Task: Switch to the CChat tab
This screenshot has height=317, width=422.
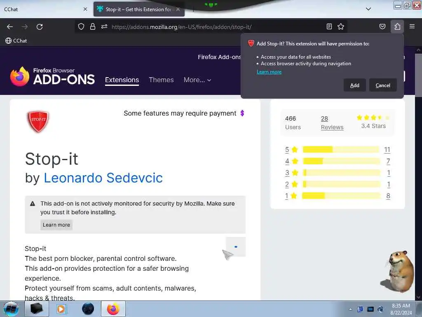Action: [x=46, y=9]
